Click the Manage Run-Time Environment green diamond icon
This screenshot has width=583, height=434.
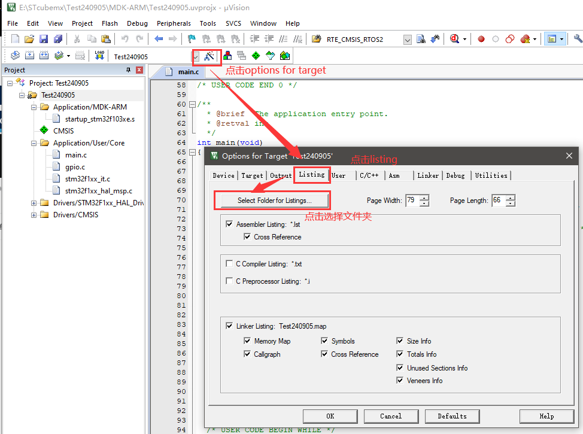(256, 56)
